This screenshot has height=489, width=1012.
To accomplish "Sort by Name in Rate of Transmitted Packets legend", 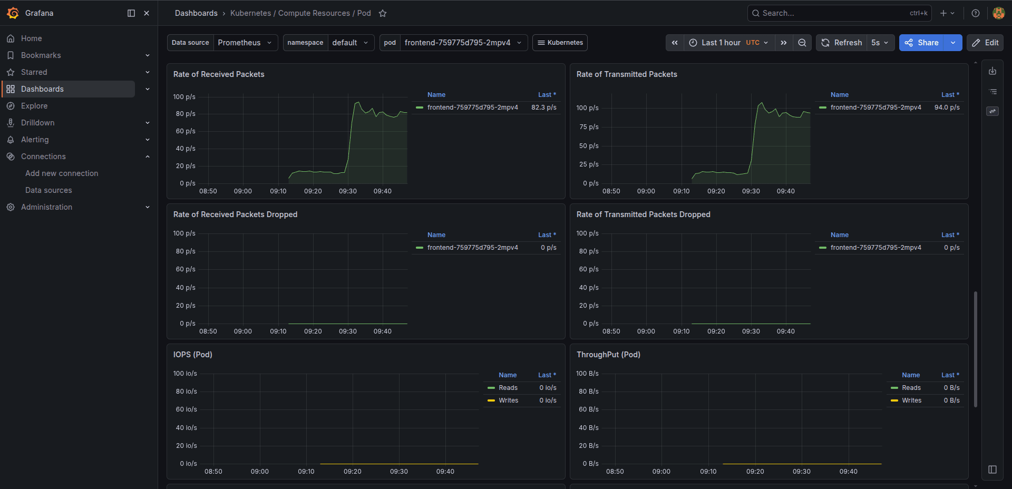I will point(840,95).
